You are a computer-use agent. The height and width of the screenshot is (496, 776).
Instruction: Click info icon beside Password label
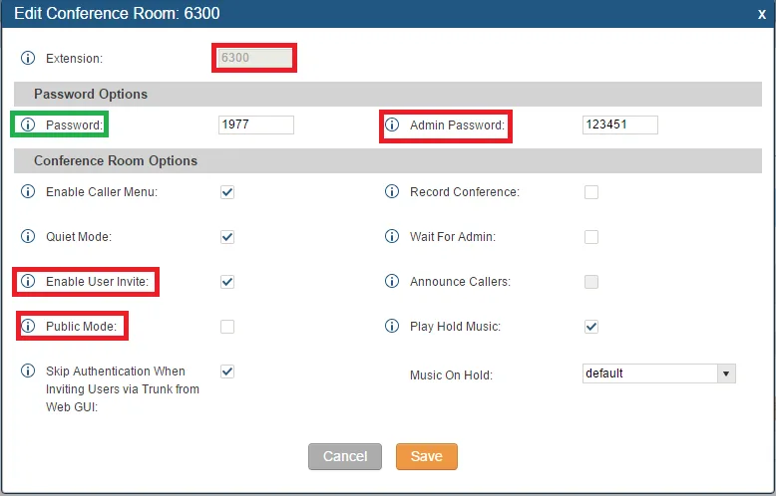[x=28, y=125]
